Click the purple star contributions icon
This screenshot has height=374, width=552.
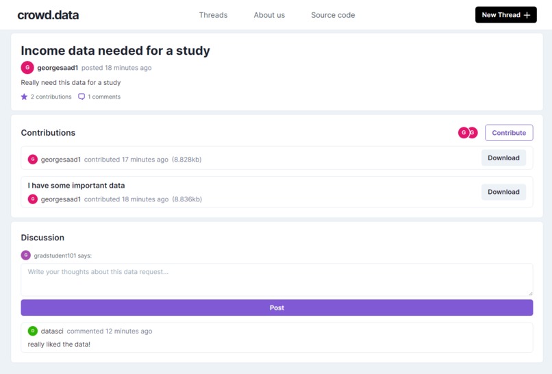(24, 97)
